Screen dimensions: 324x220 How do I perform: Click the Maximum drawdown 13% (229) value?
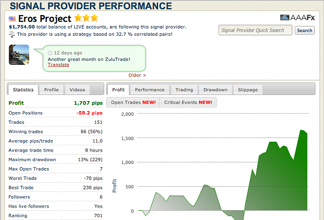pyautogui.click(x=90, y=160)
